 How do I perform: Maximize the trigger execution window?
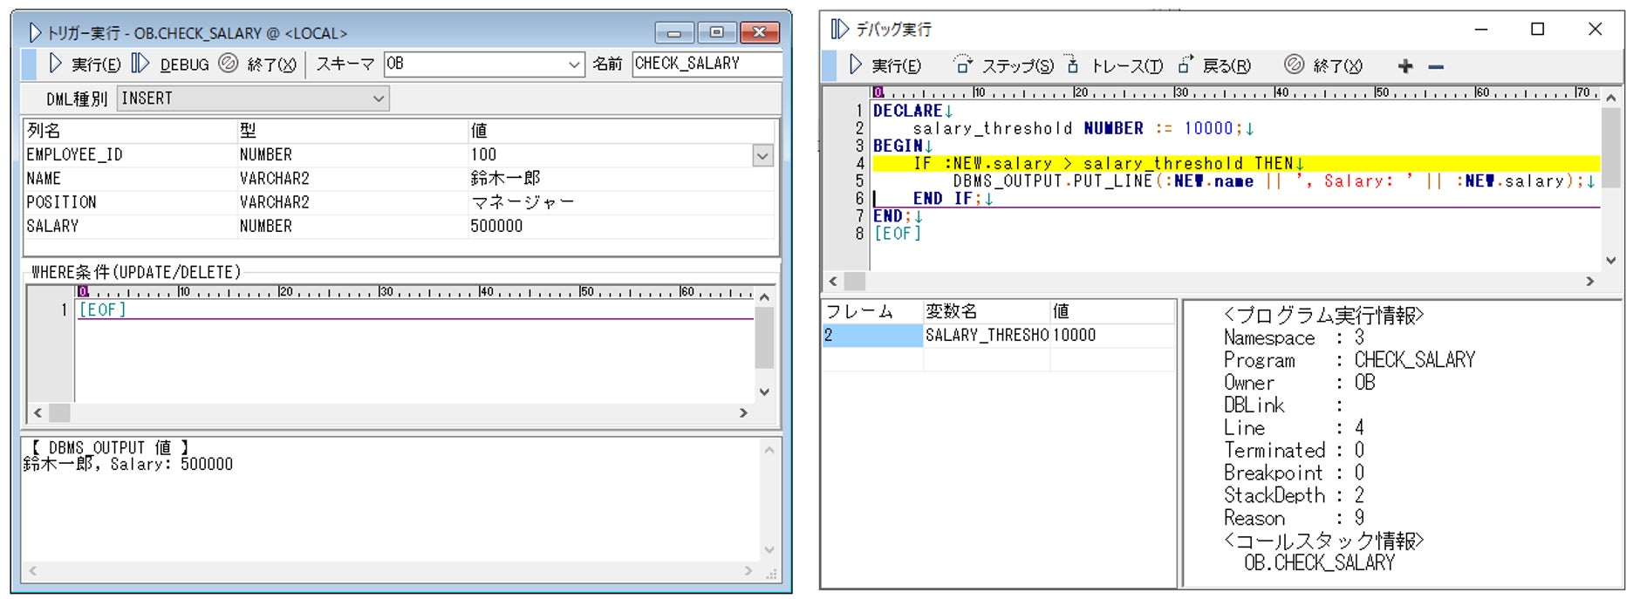716,33
